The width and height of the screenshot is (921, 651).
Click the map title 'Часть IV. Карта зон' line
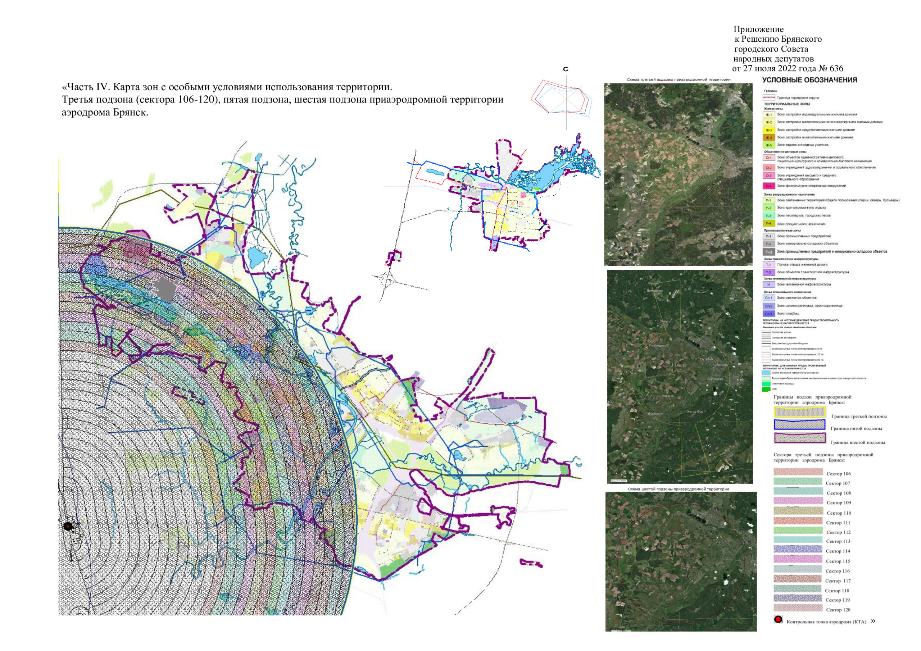coord(227,87)
